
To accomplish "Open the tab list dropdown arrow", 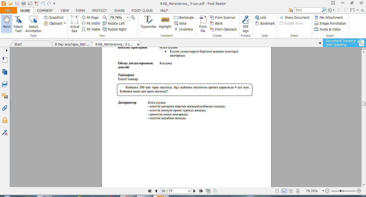I will click(320, 43).
